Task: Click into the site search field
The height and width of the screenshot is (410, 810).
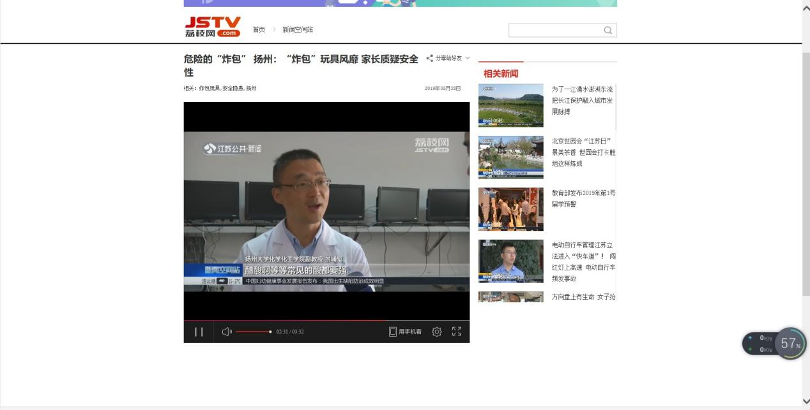Action: tap(554, 30)
